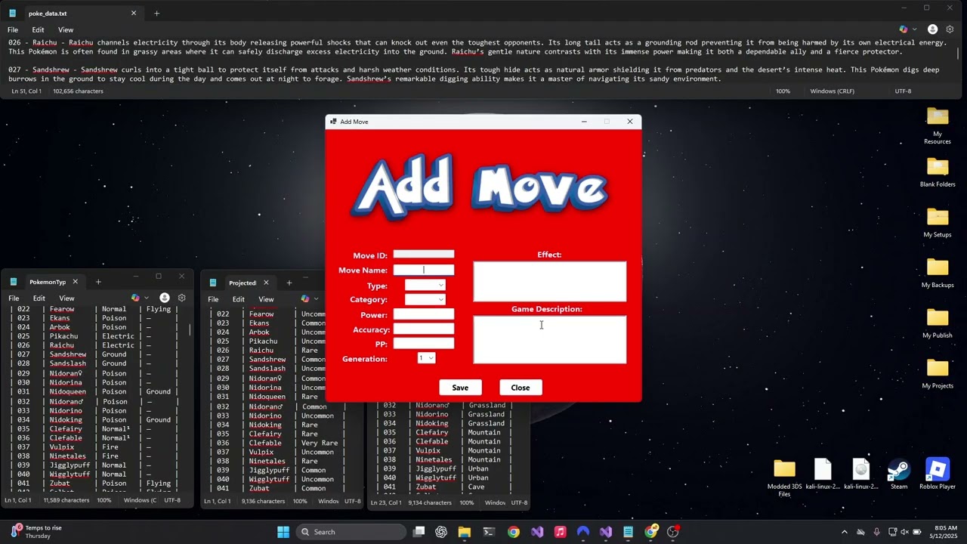This screenshot has width=967, height=544.
Task: Focus the Move ID input field
Action: [424, 255]
